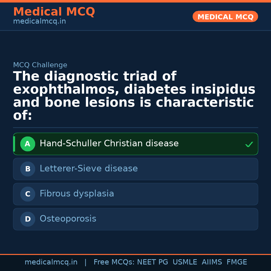The height and width of the screenshot is (271, 271).
Task: Click the MCQ Challenge label
Action: coord(40,65)
